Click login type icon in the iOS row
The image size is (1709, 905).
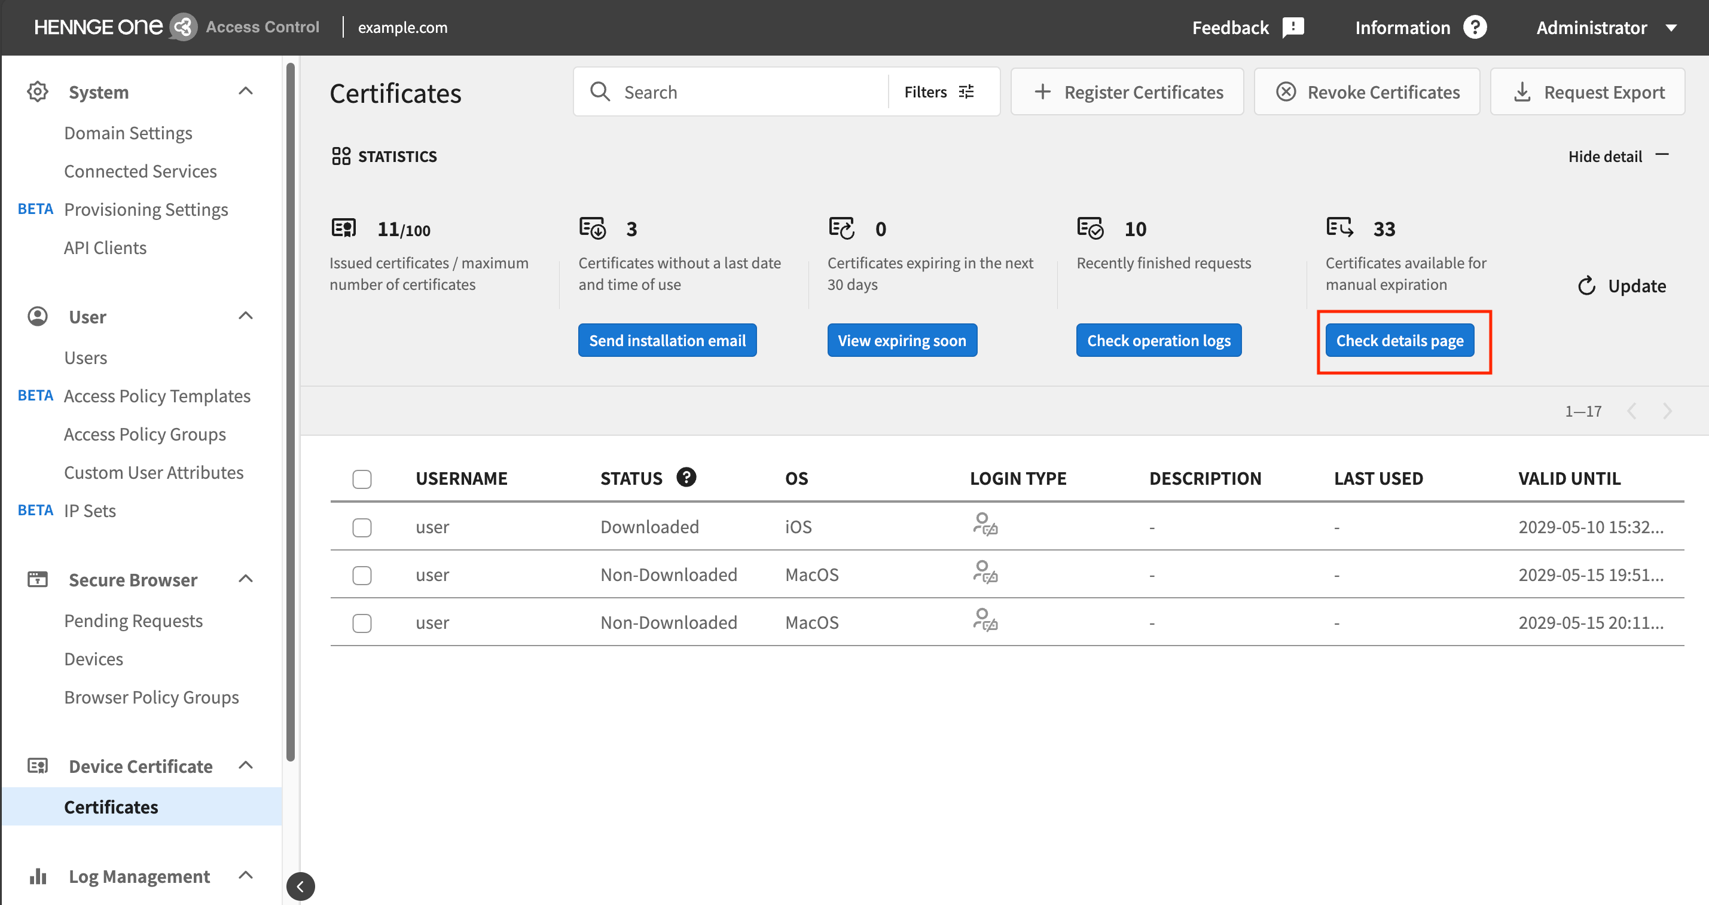(x=986, y=524)
